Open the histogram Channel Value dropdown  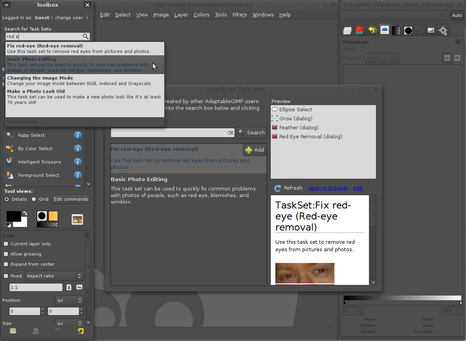382,58
